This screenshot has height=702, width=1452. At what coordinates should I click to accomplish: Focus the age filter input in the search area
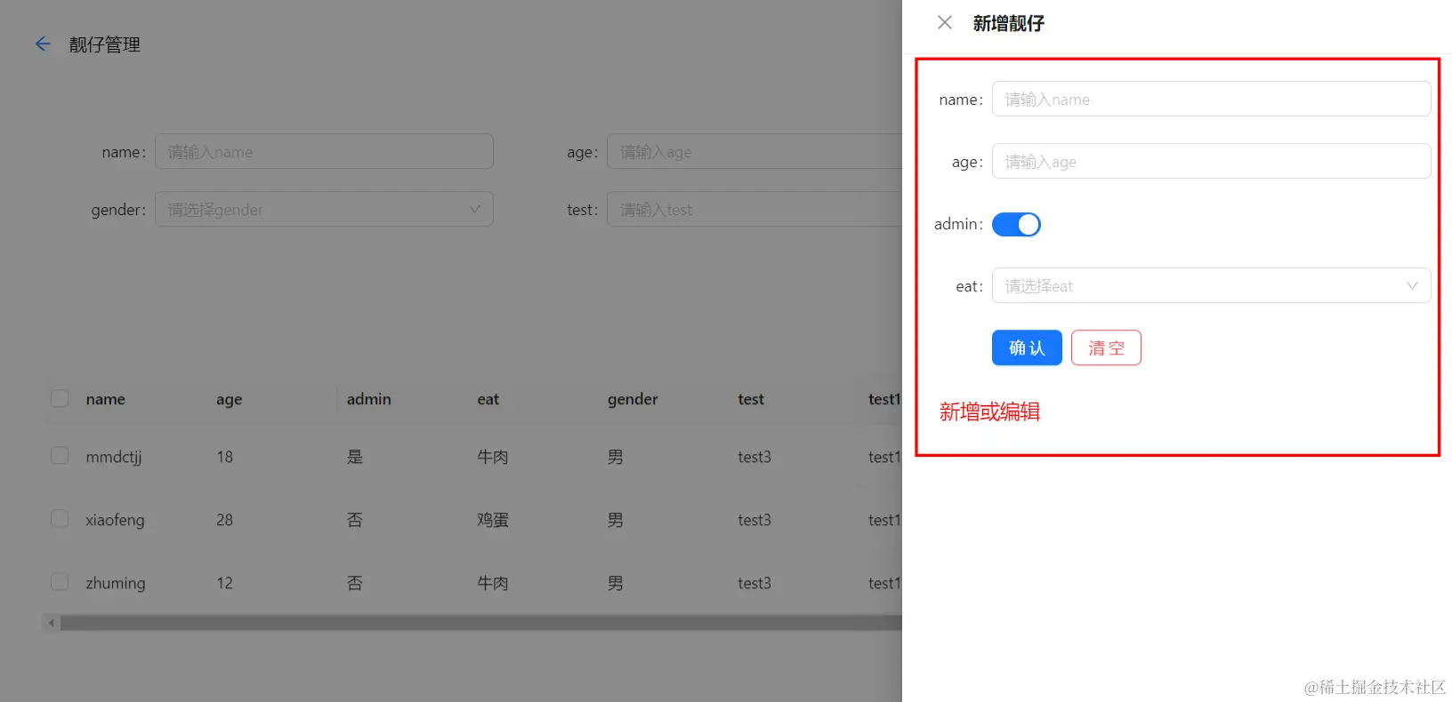(754, 152)
